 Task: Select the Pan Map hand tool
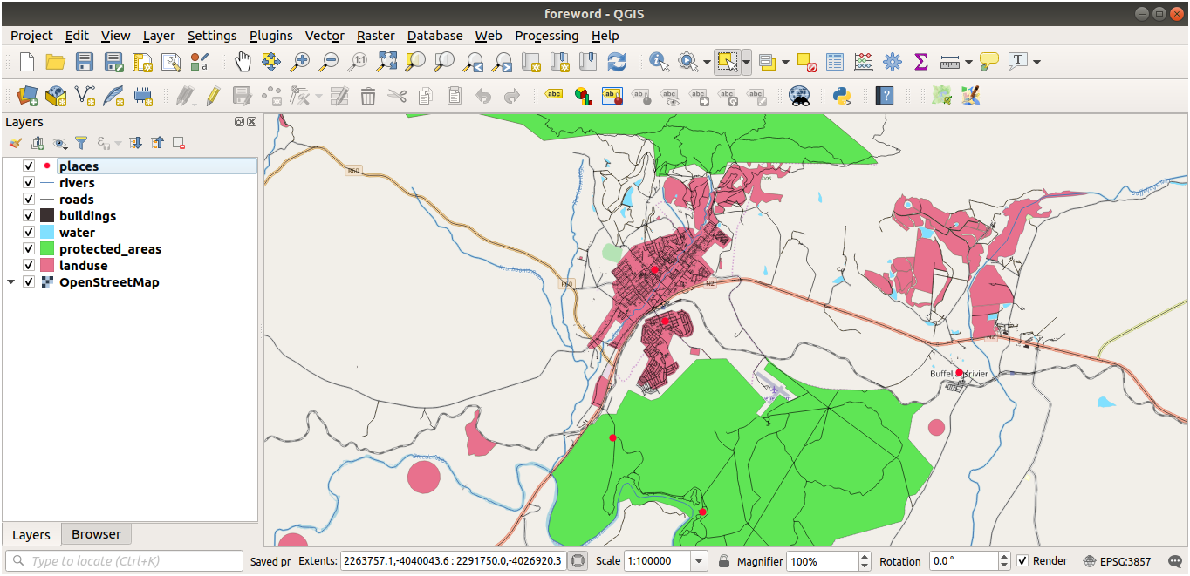point(243,62)
